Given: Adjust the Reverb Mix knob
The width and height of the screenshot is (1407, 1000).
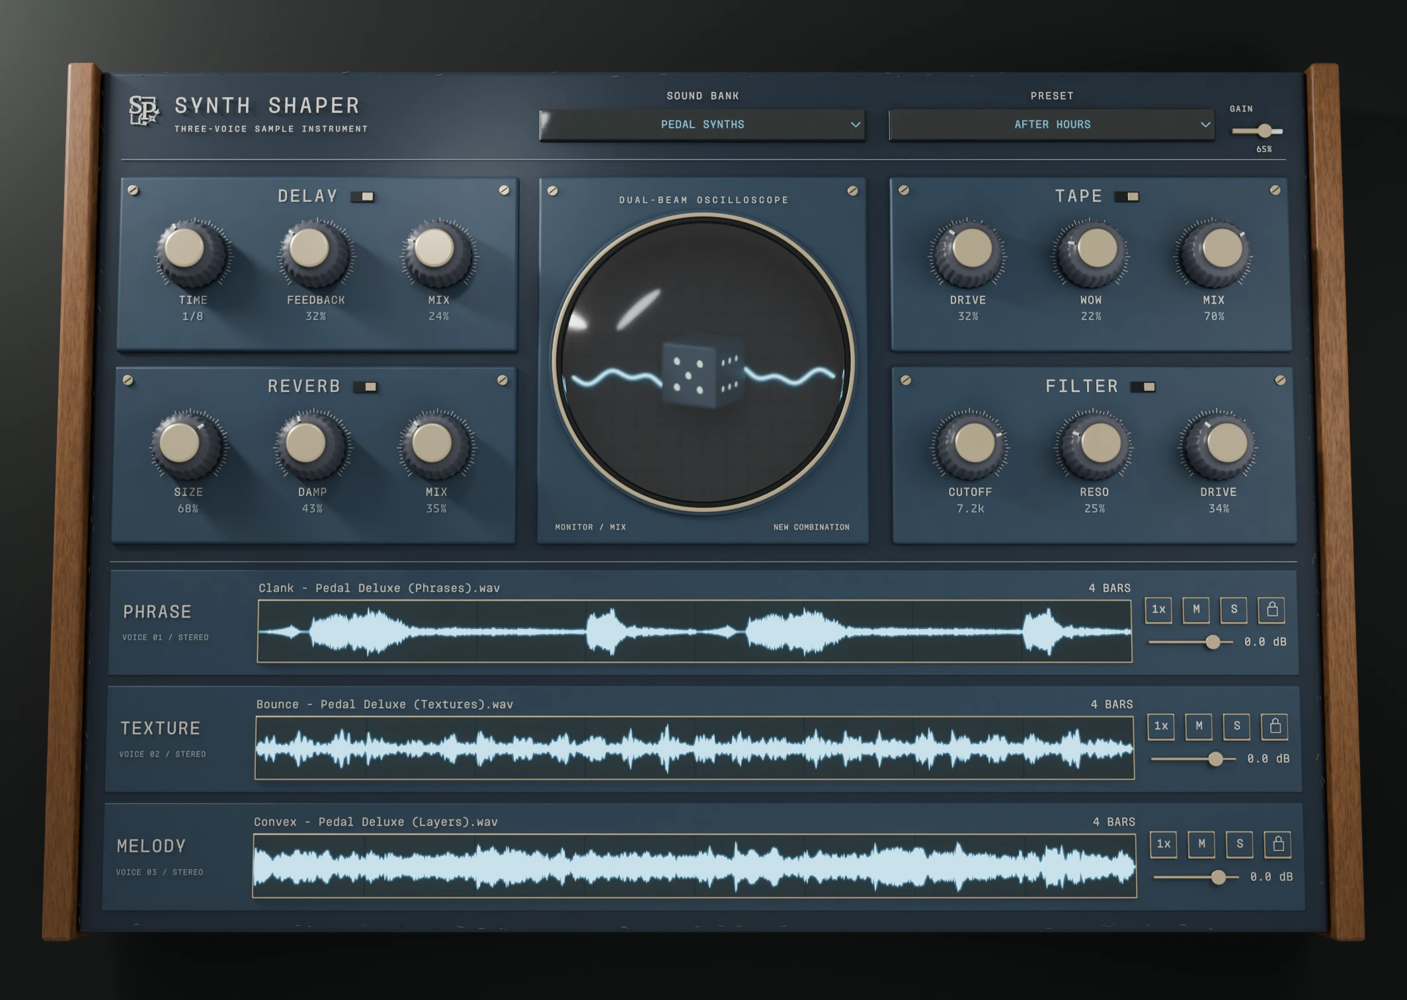Looking at the screenshot, I should point(436,446).
